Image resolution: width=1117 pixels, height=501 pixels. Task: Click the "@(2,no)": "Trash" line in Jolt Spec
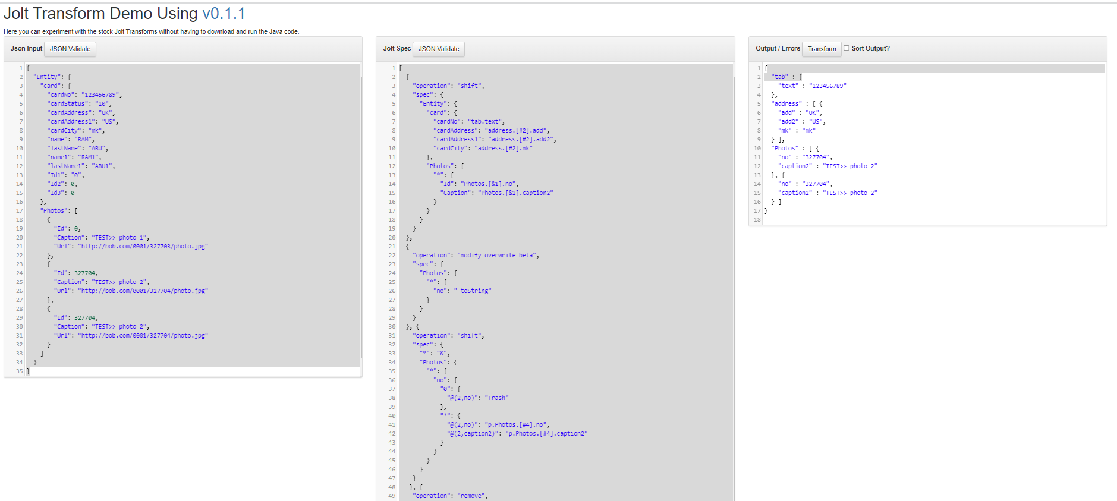point(477,398)
